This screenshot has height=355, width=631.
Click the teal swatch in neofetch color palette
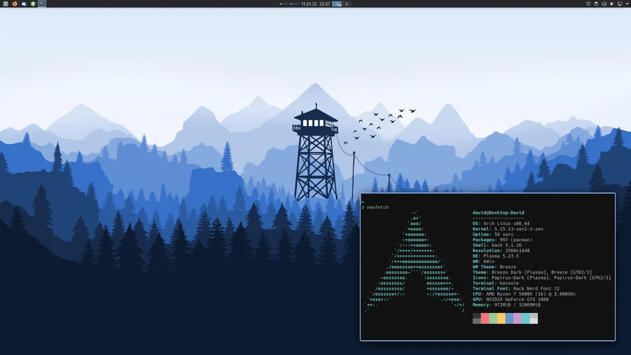526,318
